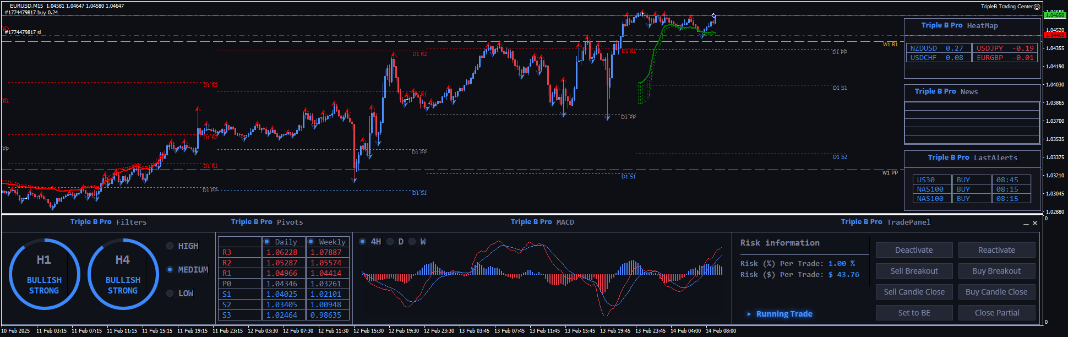This screenshot has height=337, width=1068.
Task: Switch MACD timeframe to W
Action: (412, 242)
